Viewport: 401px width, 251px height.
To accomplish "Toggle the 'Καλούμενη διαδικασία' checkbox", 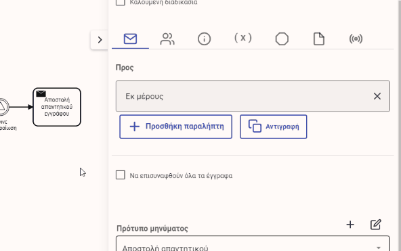I will [x=121, y=2].
